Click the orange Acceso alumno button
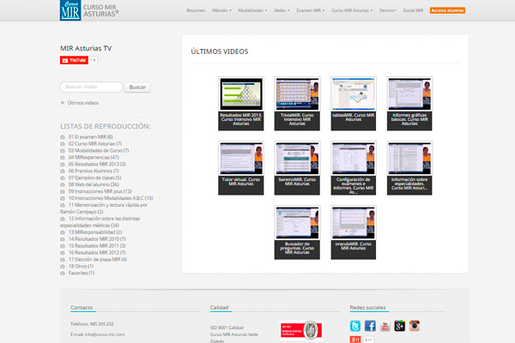The image size is (515, 343). coord(447,10)
